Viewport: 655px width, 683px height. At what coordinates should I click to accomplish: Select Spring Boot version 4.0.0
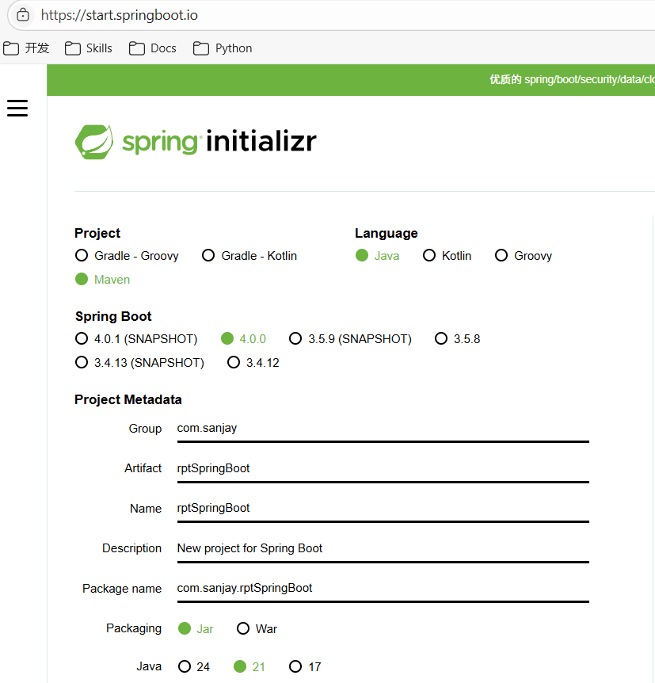pyautogui.click(x=243, y=339)
